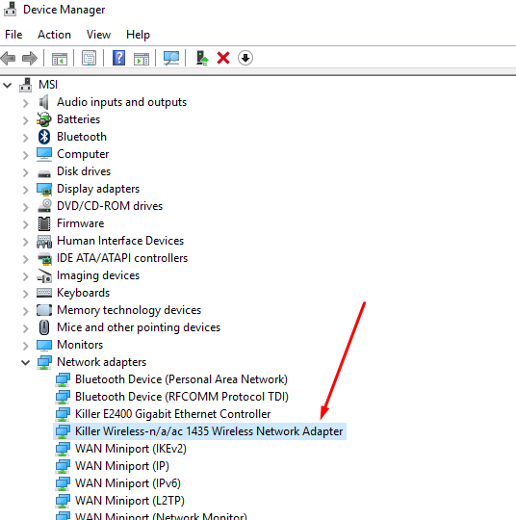Click the Killer E2400 adapter icon
The width and height of the screenshot is (516, 520).
click(63, 414)
